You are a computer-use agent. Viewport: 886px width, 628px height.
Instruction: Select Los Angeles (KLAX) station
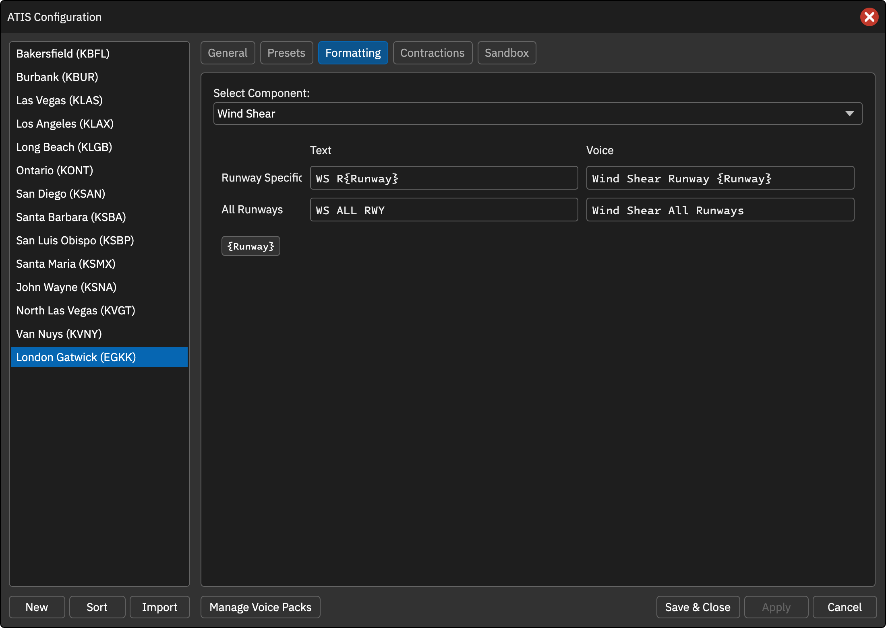99,124
